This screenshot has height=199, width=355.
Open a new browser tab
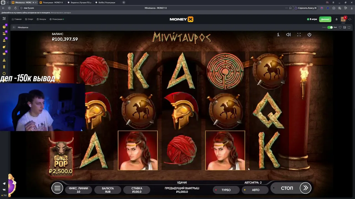tap(124, 2)
